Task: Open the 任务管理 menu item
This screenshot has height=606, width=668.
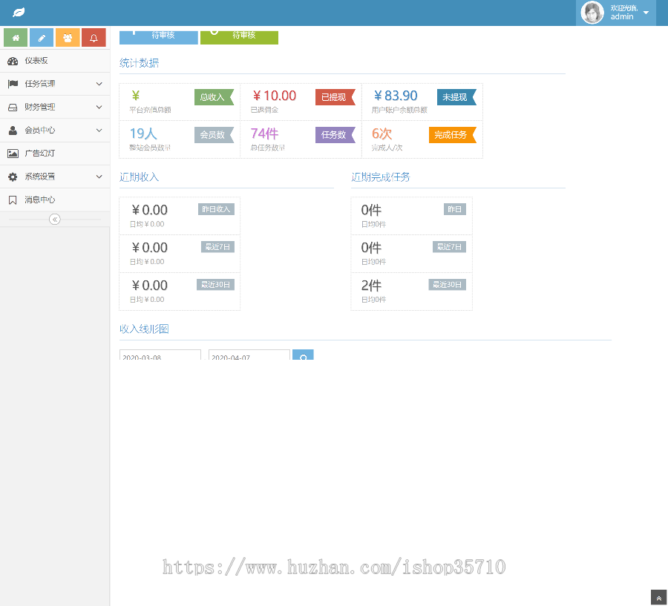Action: click(55, 84)
